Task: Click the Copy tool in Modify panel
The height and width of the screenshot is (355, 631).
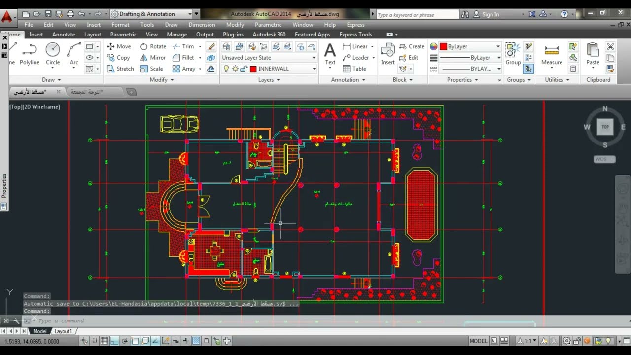Action: pyautogui.click(x=118, y=58)
